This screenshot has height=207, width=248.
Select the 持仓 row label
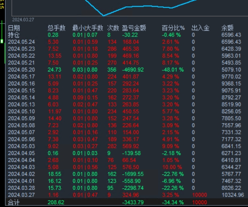point(14,35)
